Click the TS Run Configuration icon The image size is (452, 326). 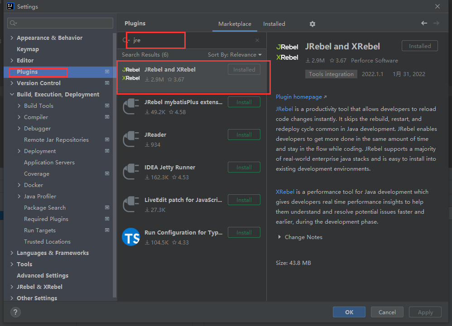(131, 237)
